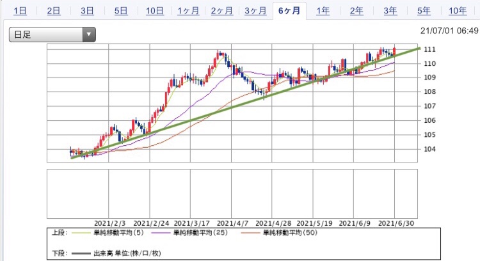Show the 10年 chart range
The image size is (480, 261).
click(457, 11)
